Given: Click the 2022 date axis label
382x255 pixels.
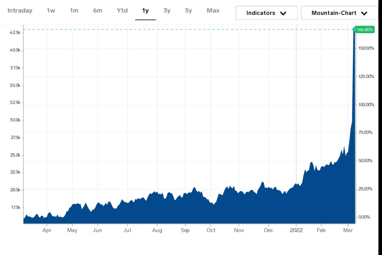Looking at the screenshot, I should point(296,230).
